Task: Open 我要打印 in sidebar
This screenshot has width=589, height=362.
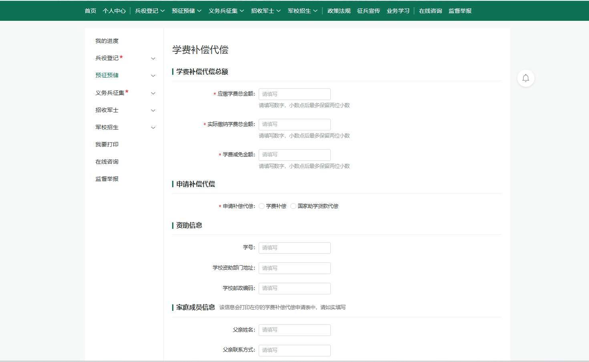Action: [107, 144]
